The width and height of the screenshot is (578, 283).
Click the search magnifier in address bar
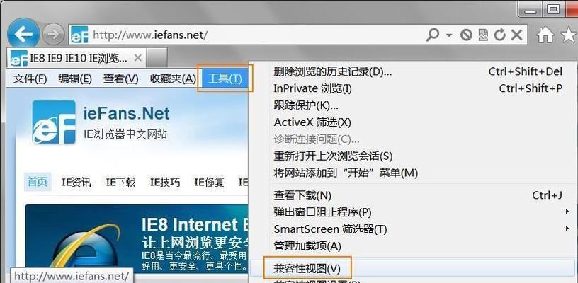point(432,35)
